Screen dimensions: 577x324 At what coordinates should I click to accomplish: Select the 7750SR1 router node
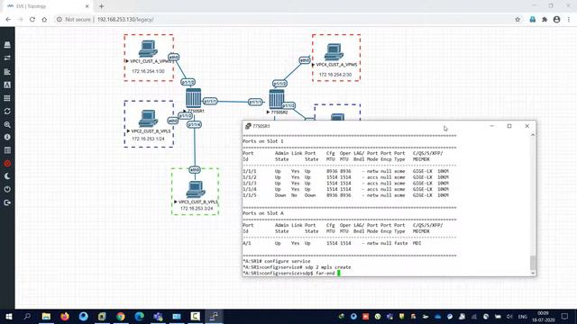point(193,98)
